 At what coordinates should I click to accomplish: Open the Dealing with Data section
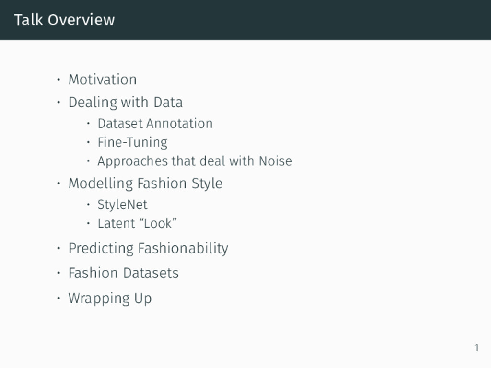tap(126, 103)
